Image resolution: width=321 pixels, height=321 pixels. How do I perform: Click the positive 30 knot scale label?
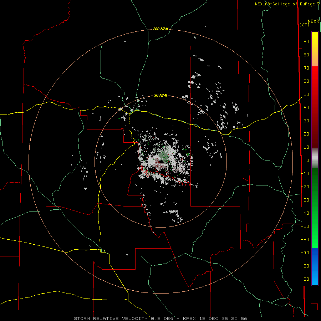click(306, 121)
